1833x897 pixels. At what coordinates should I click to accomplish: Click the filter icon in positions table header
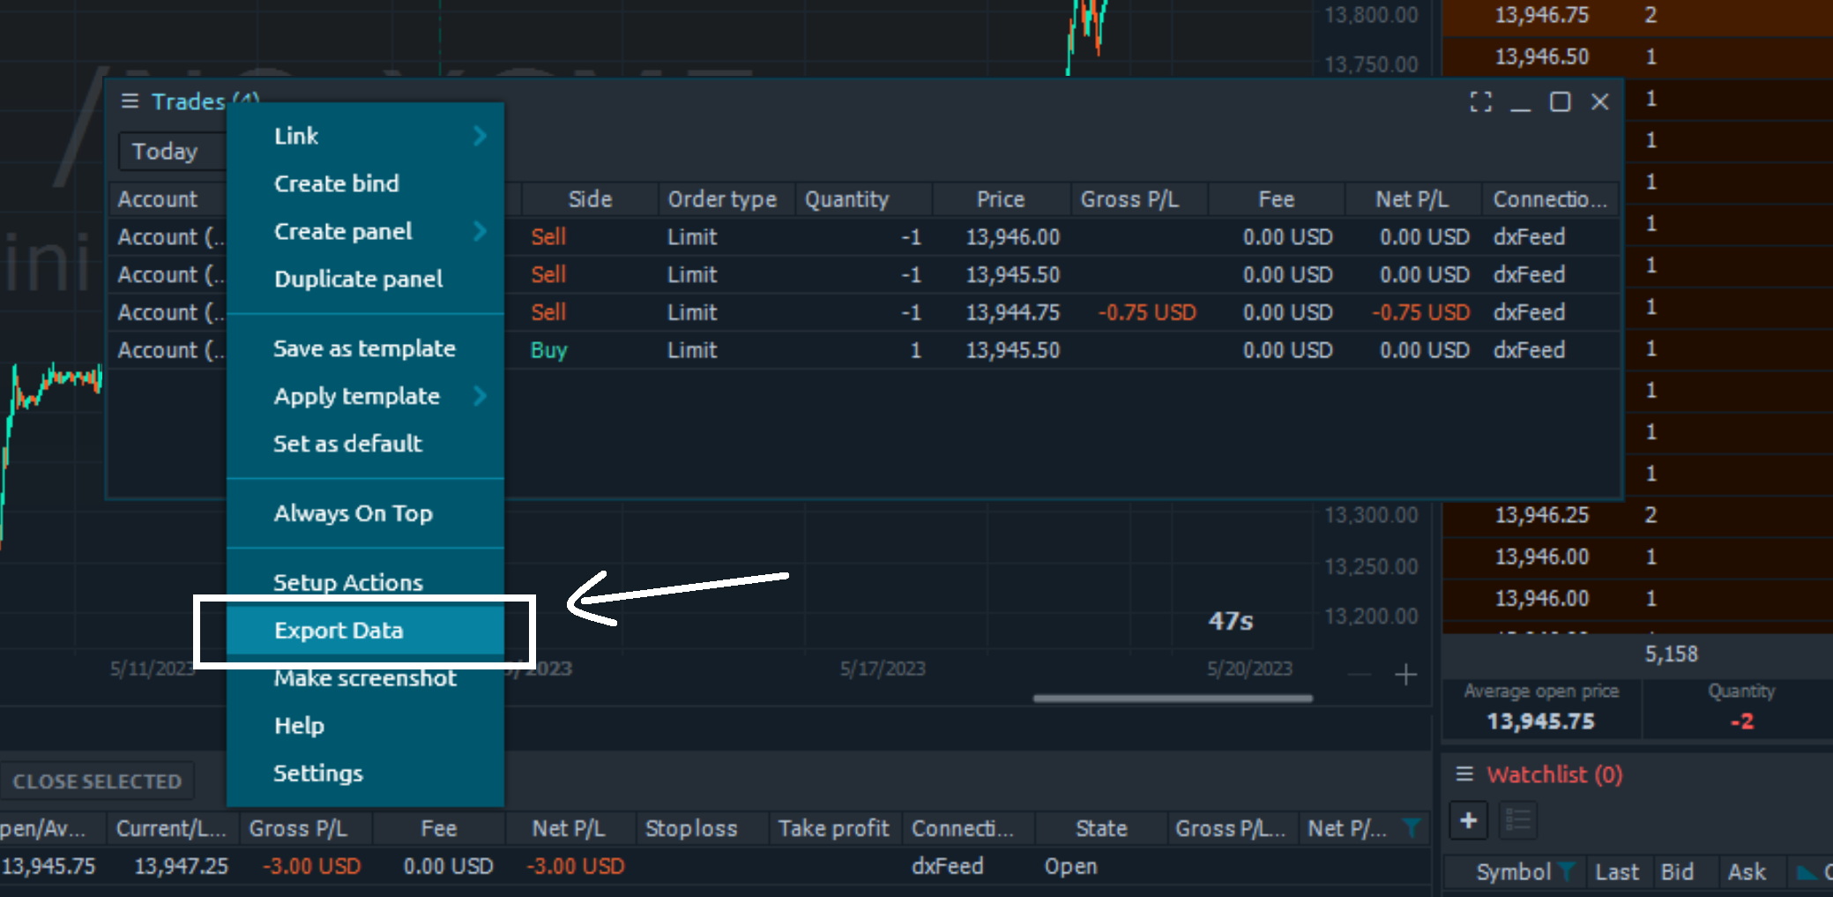(1412, 828)
